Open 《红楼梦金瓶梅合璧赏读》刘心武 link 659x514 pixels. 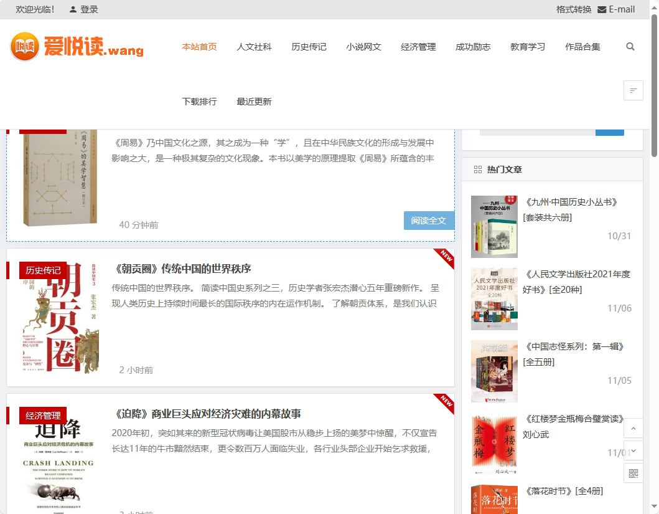pyautogui.click(x=574, y=427)
